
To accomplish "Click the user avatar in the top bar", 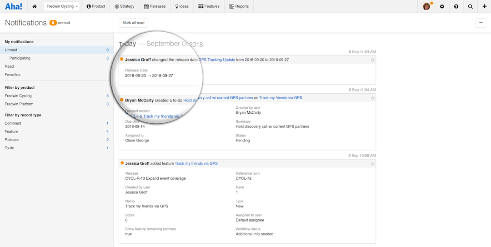I will pyautogui.click(x=426, y=6).
